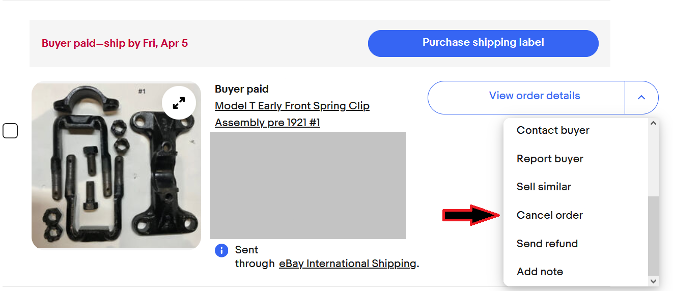Follow the eBay International Shipping link
Viewport: 673px width, 291px height.
pos(347,264)
